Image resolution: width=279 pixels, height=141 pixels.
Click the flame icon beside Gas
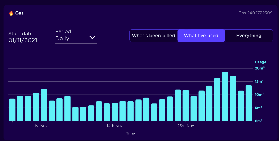(11, 13)
